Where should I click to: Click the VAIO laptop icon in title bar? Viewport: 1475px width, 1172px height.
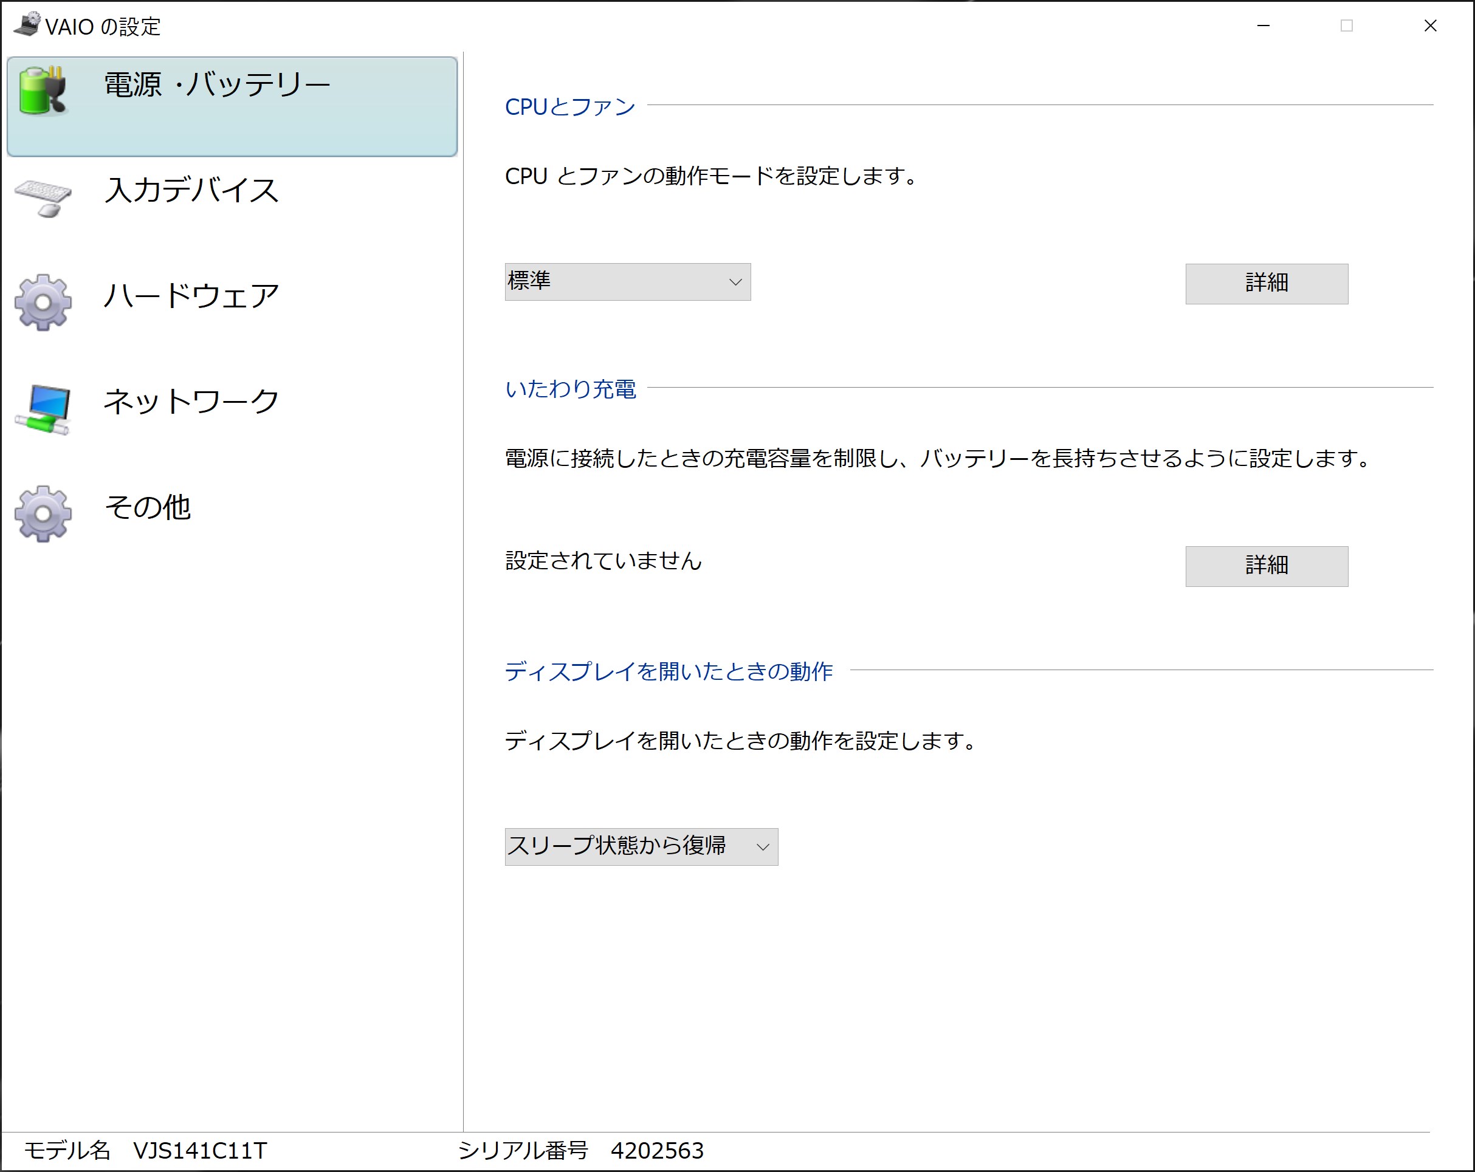(27, 25)
